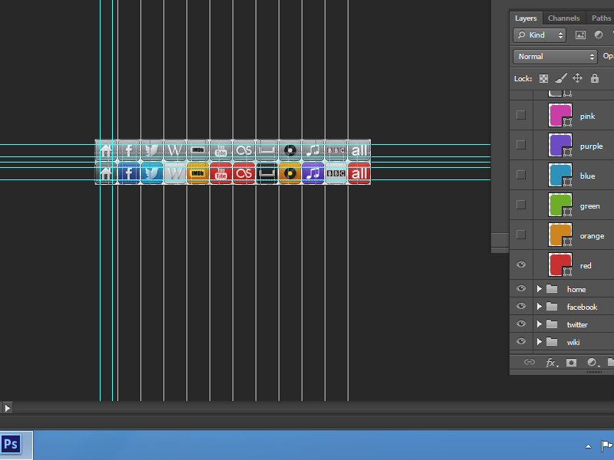Image resolution: width=614 pixels, height=460 pixels.
Task: Click the 'orange' layer name
Action: (592, 236)
